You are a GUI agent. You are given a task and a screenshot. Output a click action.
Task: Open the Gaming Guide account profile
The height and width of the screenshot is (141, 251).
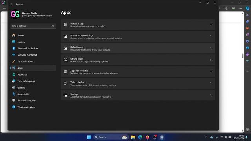pos(32,14)
